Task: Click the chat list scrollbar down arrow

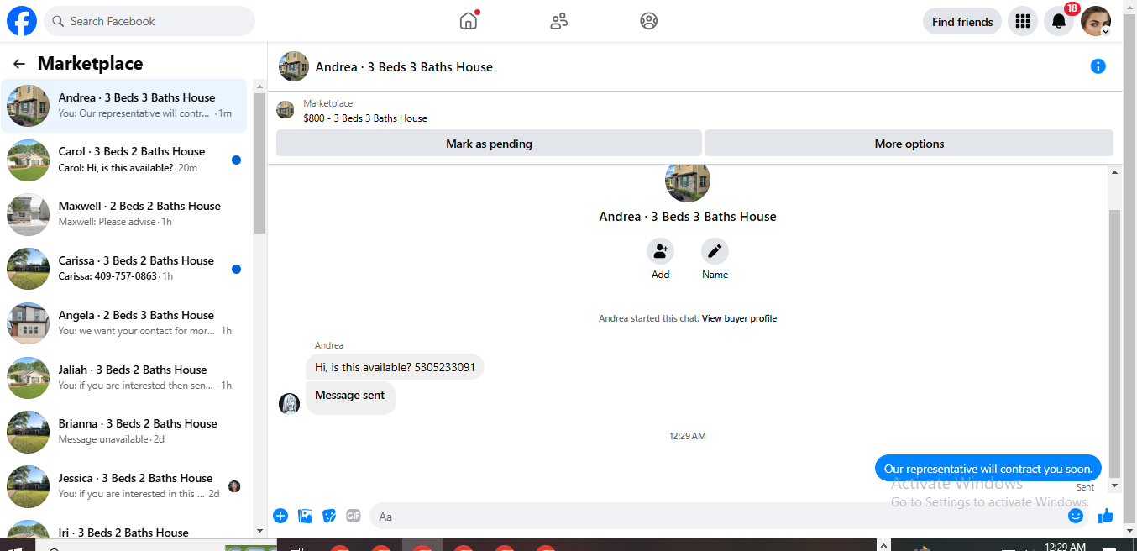Action: pos(259,531)
